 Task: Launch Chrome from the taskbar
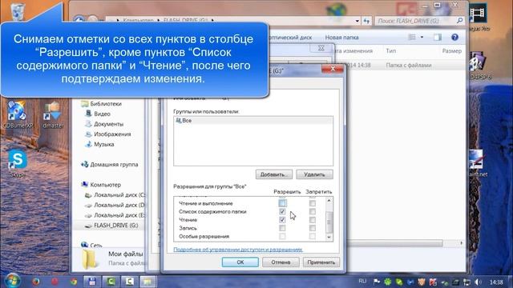pos(73,281)
